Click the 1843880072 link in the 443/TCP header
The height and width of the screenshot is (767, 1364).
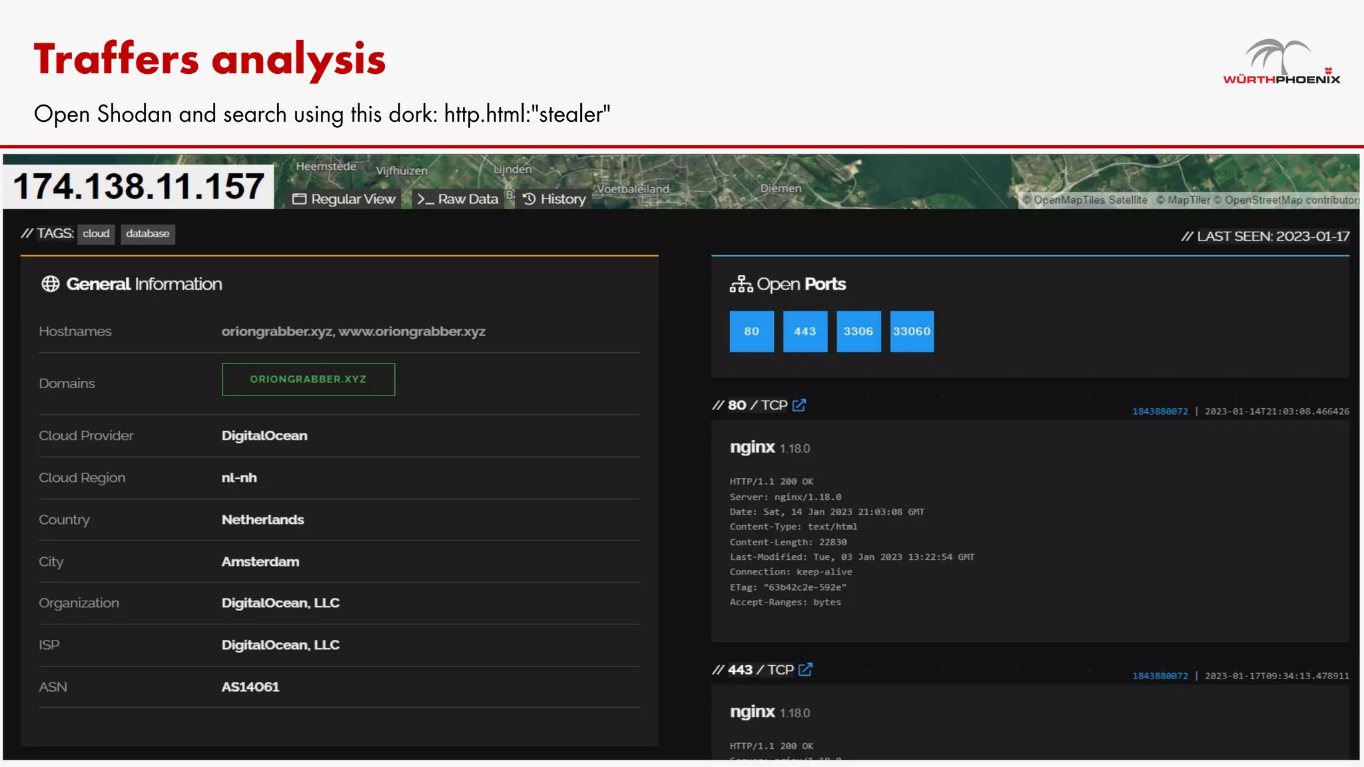(1160, 676)
